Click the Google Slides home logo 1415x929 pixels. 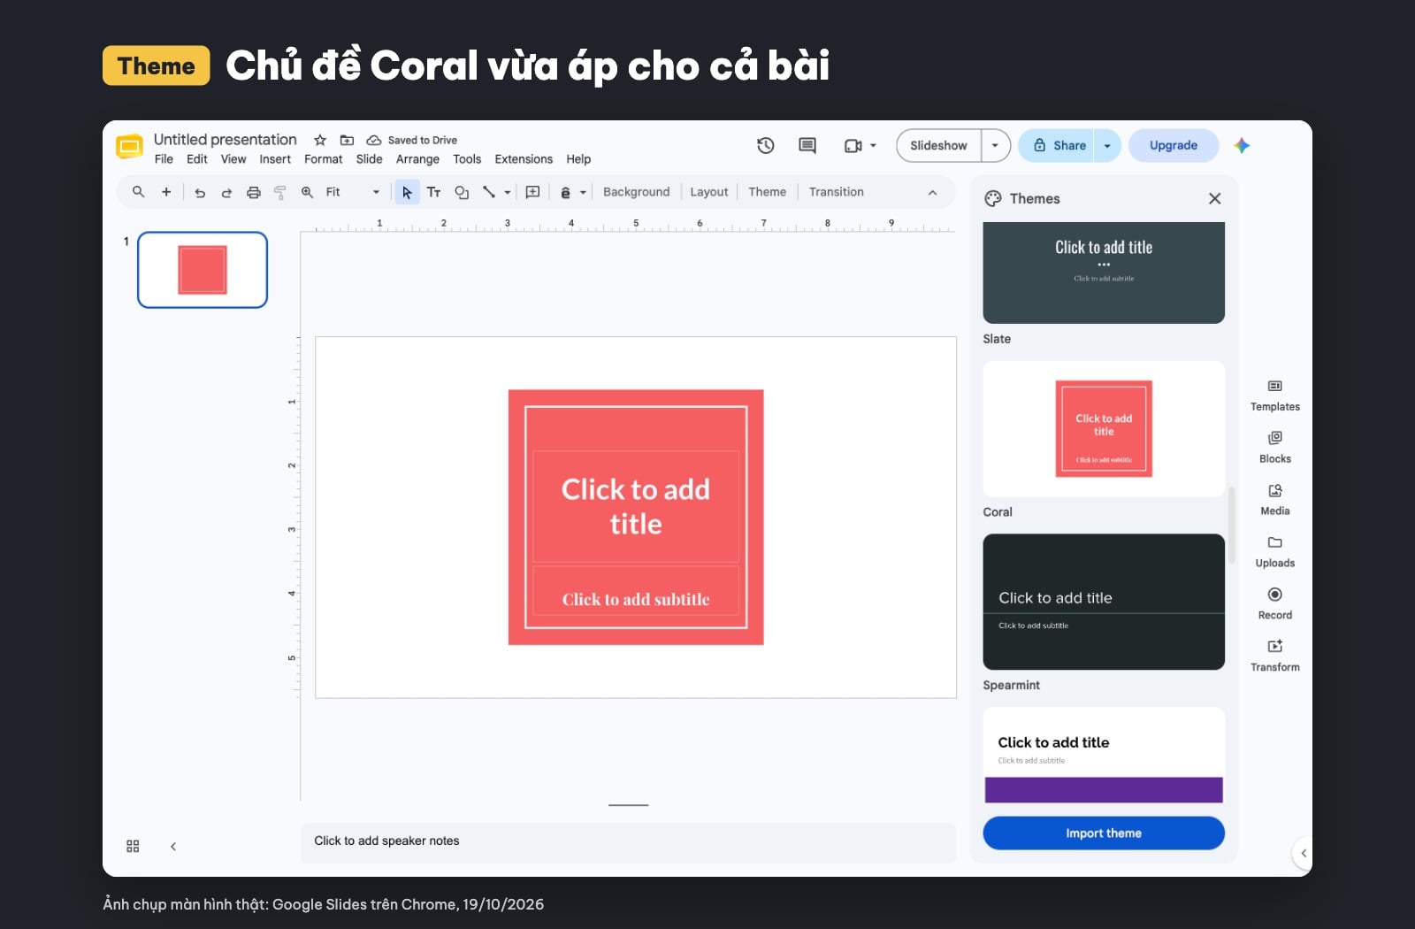(x=130, y=147)
